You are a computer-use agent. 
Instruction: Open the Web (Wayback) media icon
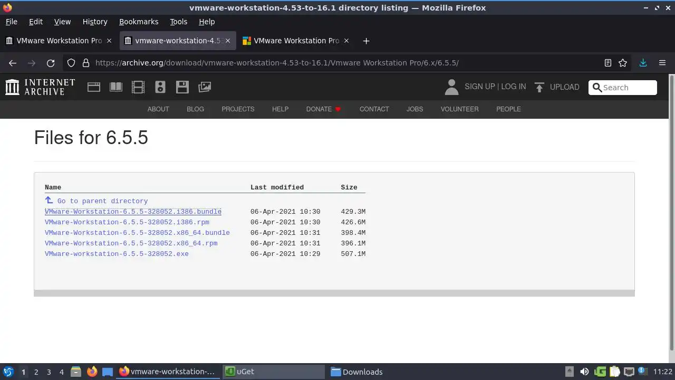coord(94,87)
